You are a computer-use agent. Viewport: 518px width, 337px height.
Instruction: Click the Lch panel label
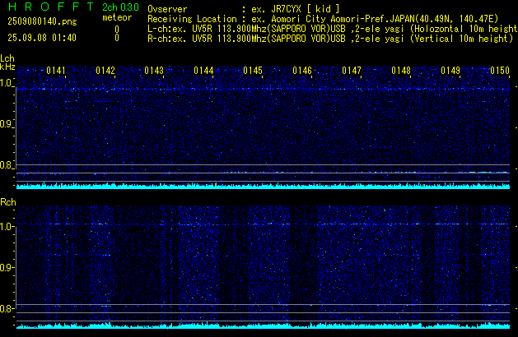[x=7, y=58]
